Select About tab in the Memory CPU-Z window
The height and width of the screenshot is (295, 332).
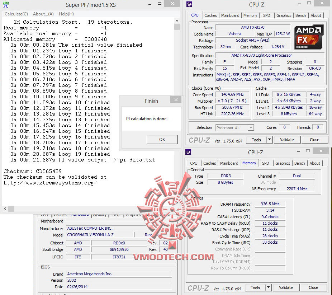(x=315, y=163)
